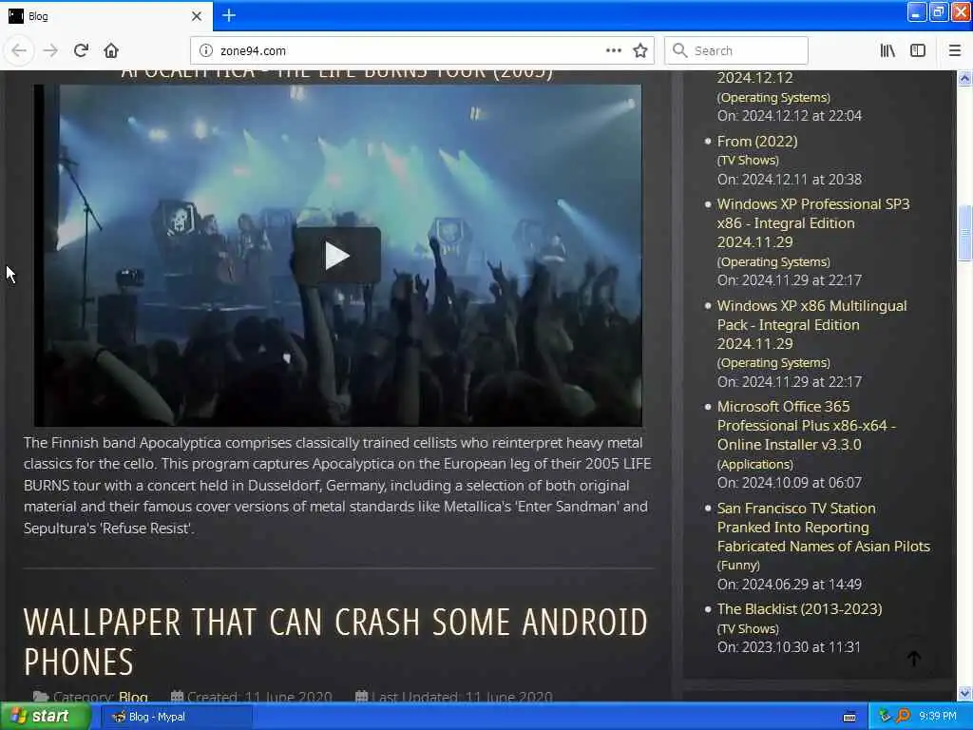Show site information for zone94.com
The width and height of the screenshot is (973, 730).
(x=205, y=50)
